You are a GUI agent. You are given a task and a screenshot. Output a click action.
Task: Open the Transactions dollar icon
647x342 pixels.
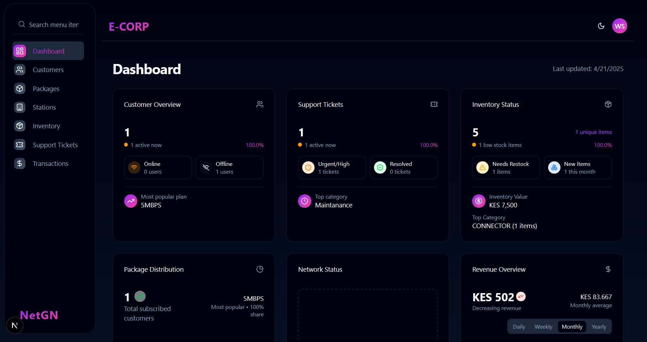(20, 163)
